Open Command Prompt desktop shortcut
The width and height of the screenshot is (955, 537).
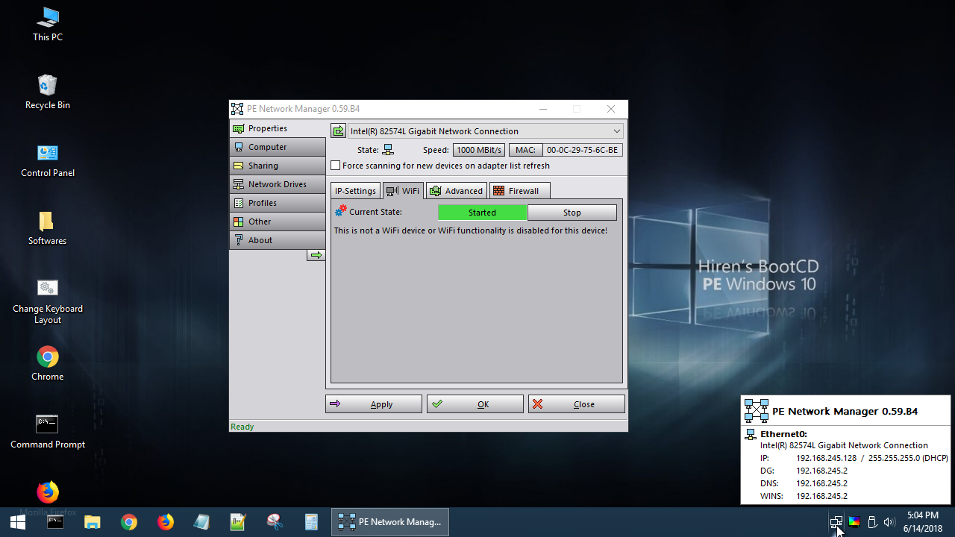(x=47, y=431)
